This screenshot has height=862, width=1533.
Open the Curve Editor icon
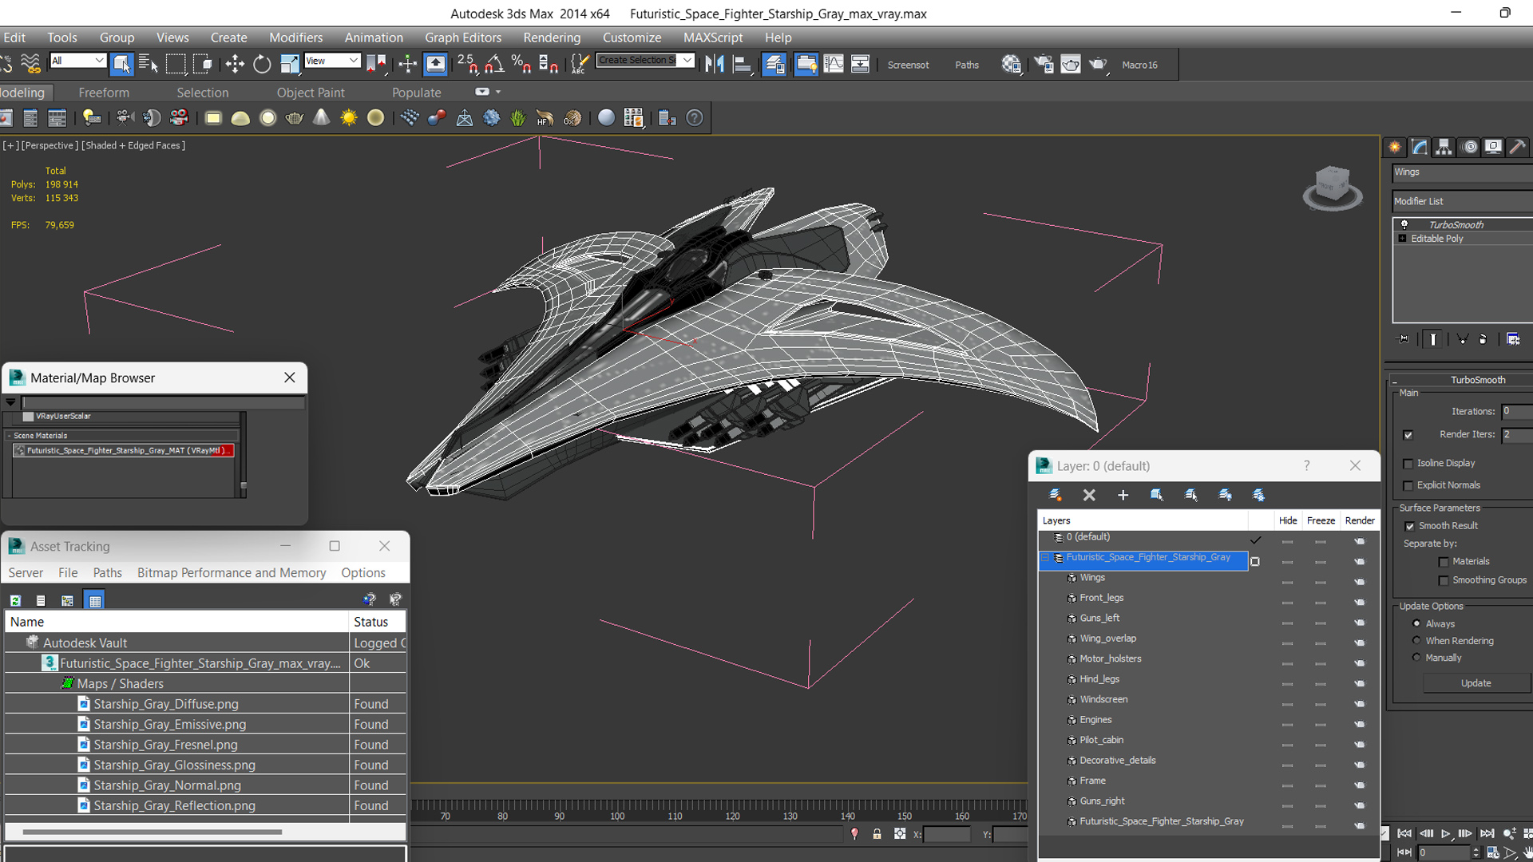833,64
